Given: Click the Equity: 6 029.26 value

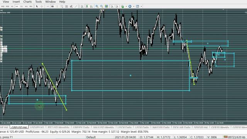Looking at the screenshot, I should point(60,132).
